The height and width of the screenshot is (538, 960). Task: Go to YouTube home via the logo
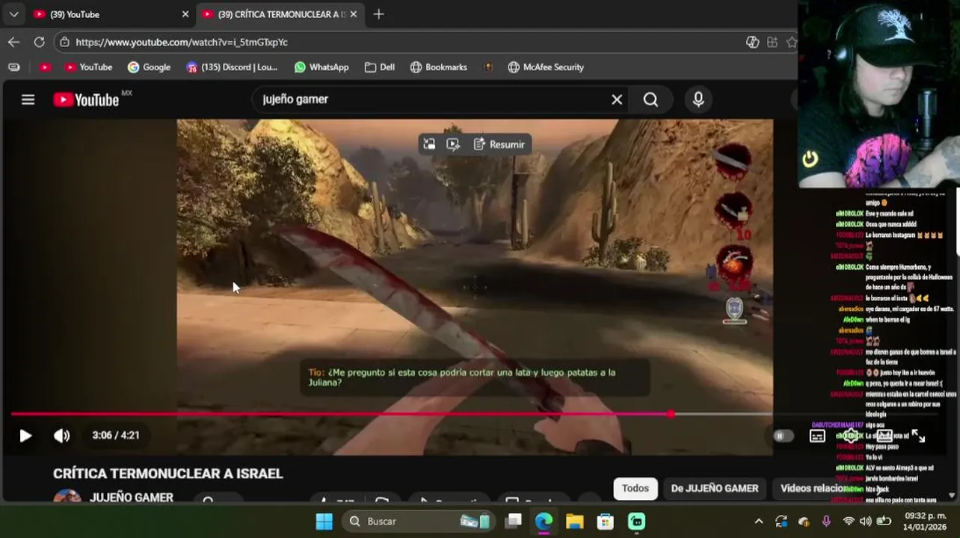click(86, 99)
